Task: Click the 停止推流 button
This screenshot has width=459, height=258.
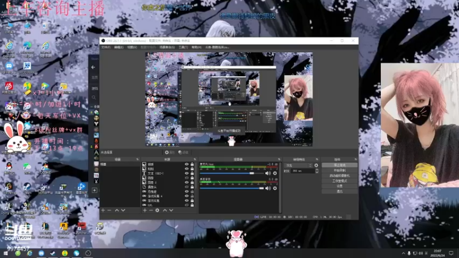Action: tap(340, 165)
